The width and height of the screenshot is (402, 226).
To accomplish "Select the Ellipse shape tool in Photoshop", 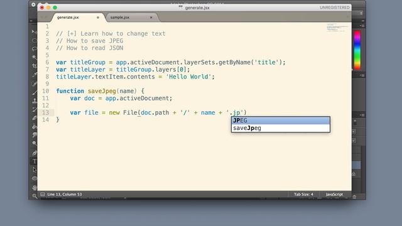I will pyautogui.click(x=34, y=178).
